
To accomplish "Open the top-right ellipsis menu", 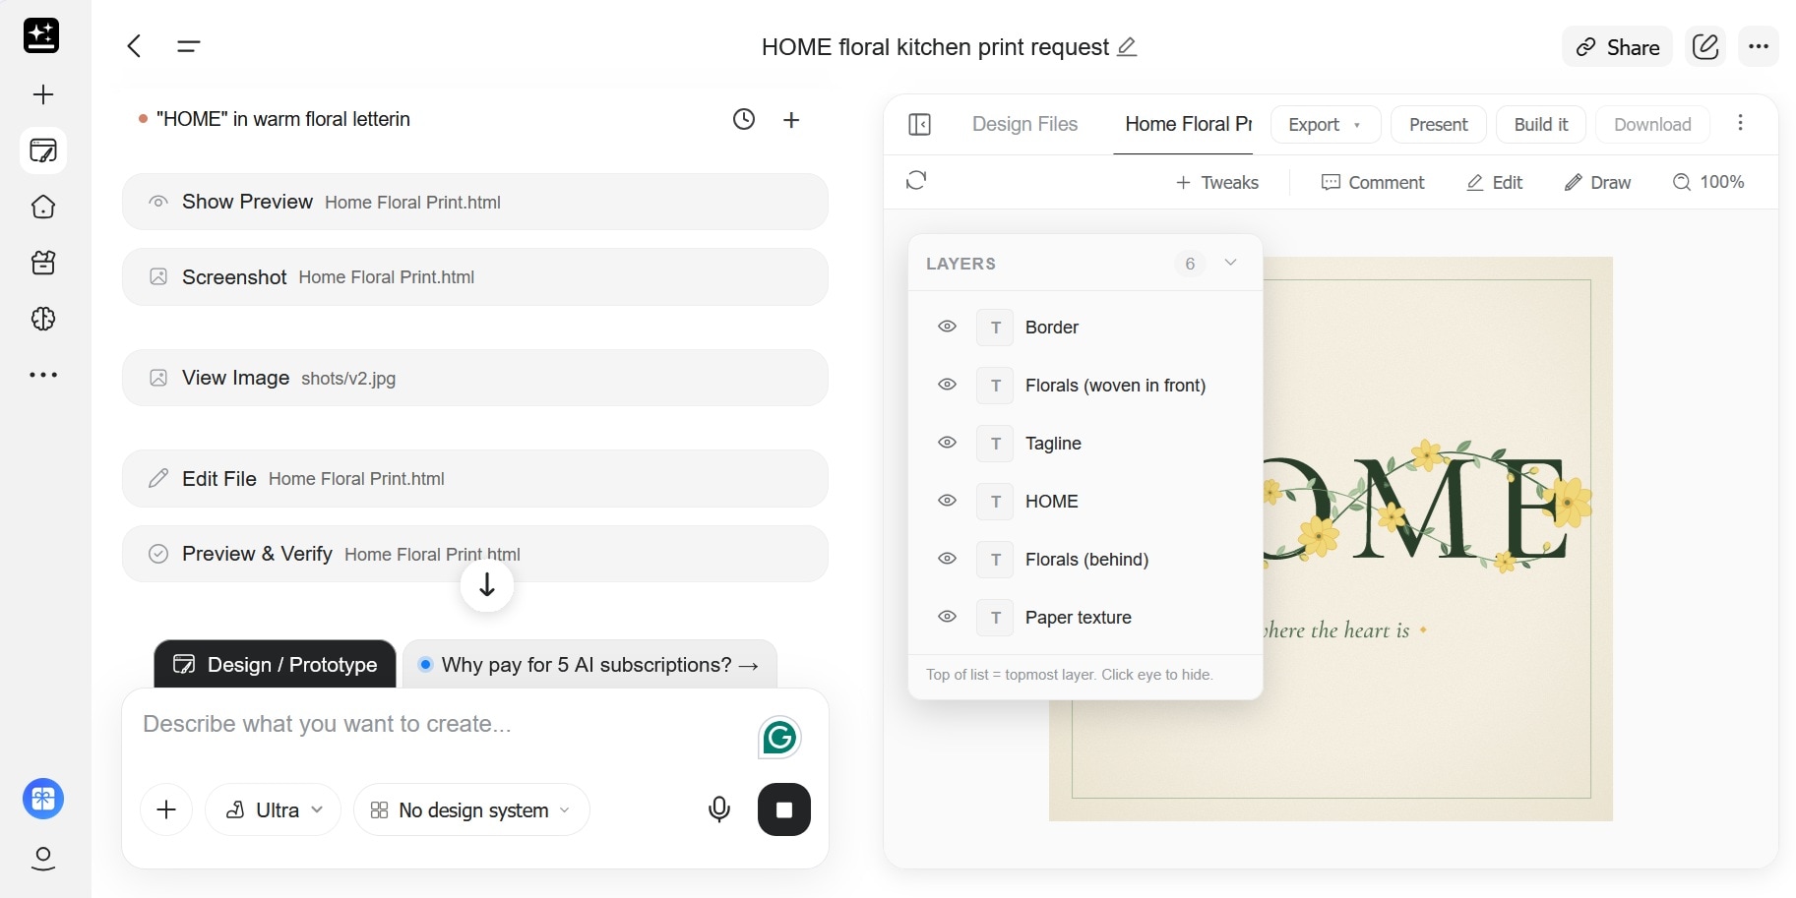I will click(1759, 46).
